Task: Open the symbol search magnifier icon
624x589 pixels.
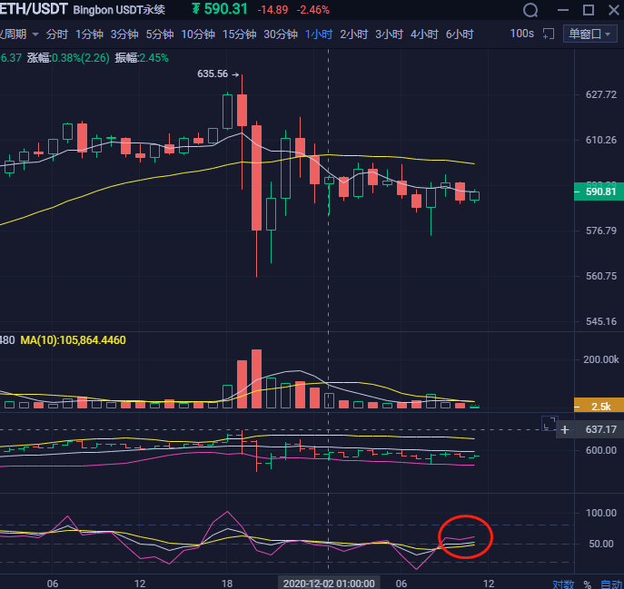Action: (x=533, y=10)
